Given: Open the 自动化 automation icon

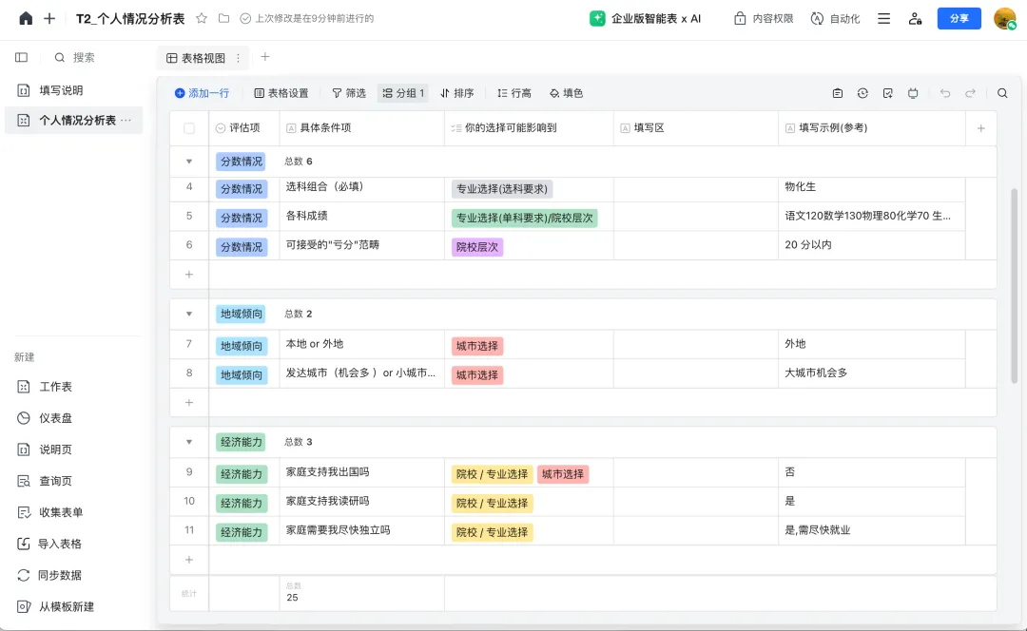Looking at the screenshot, I should click(817, 18).
